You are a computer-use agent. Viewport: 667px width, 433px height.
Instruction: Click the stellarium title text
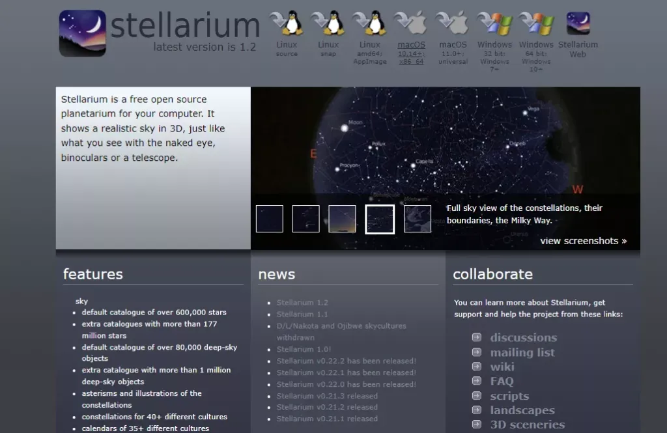[x=186, y=25]
